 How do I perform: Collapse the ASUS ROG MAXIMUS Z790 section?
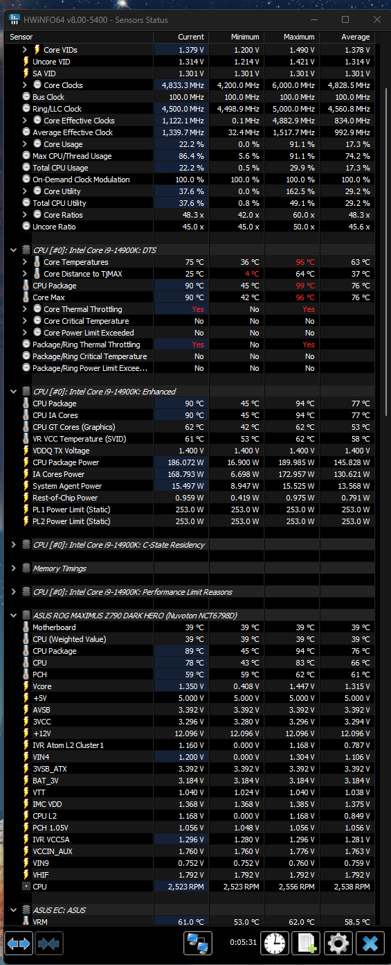tap(14, 616)
